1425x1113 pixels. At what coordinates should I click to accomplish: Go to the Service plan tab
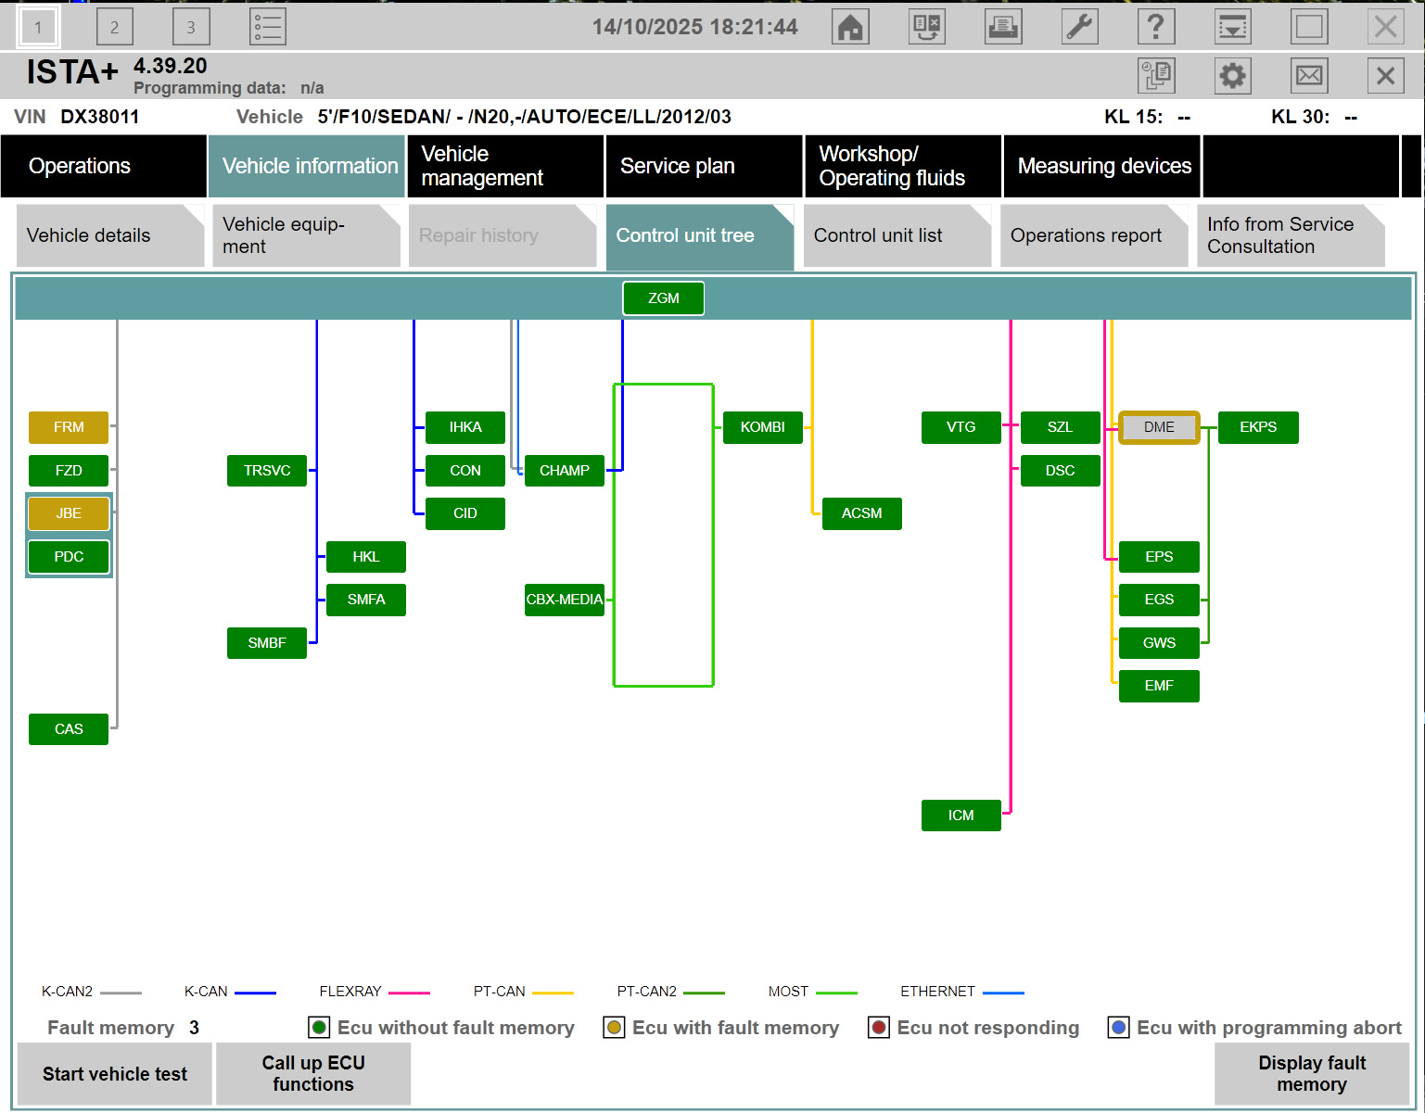(704, 166)
